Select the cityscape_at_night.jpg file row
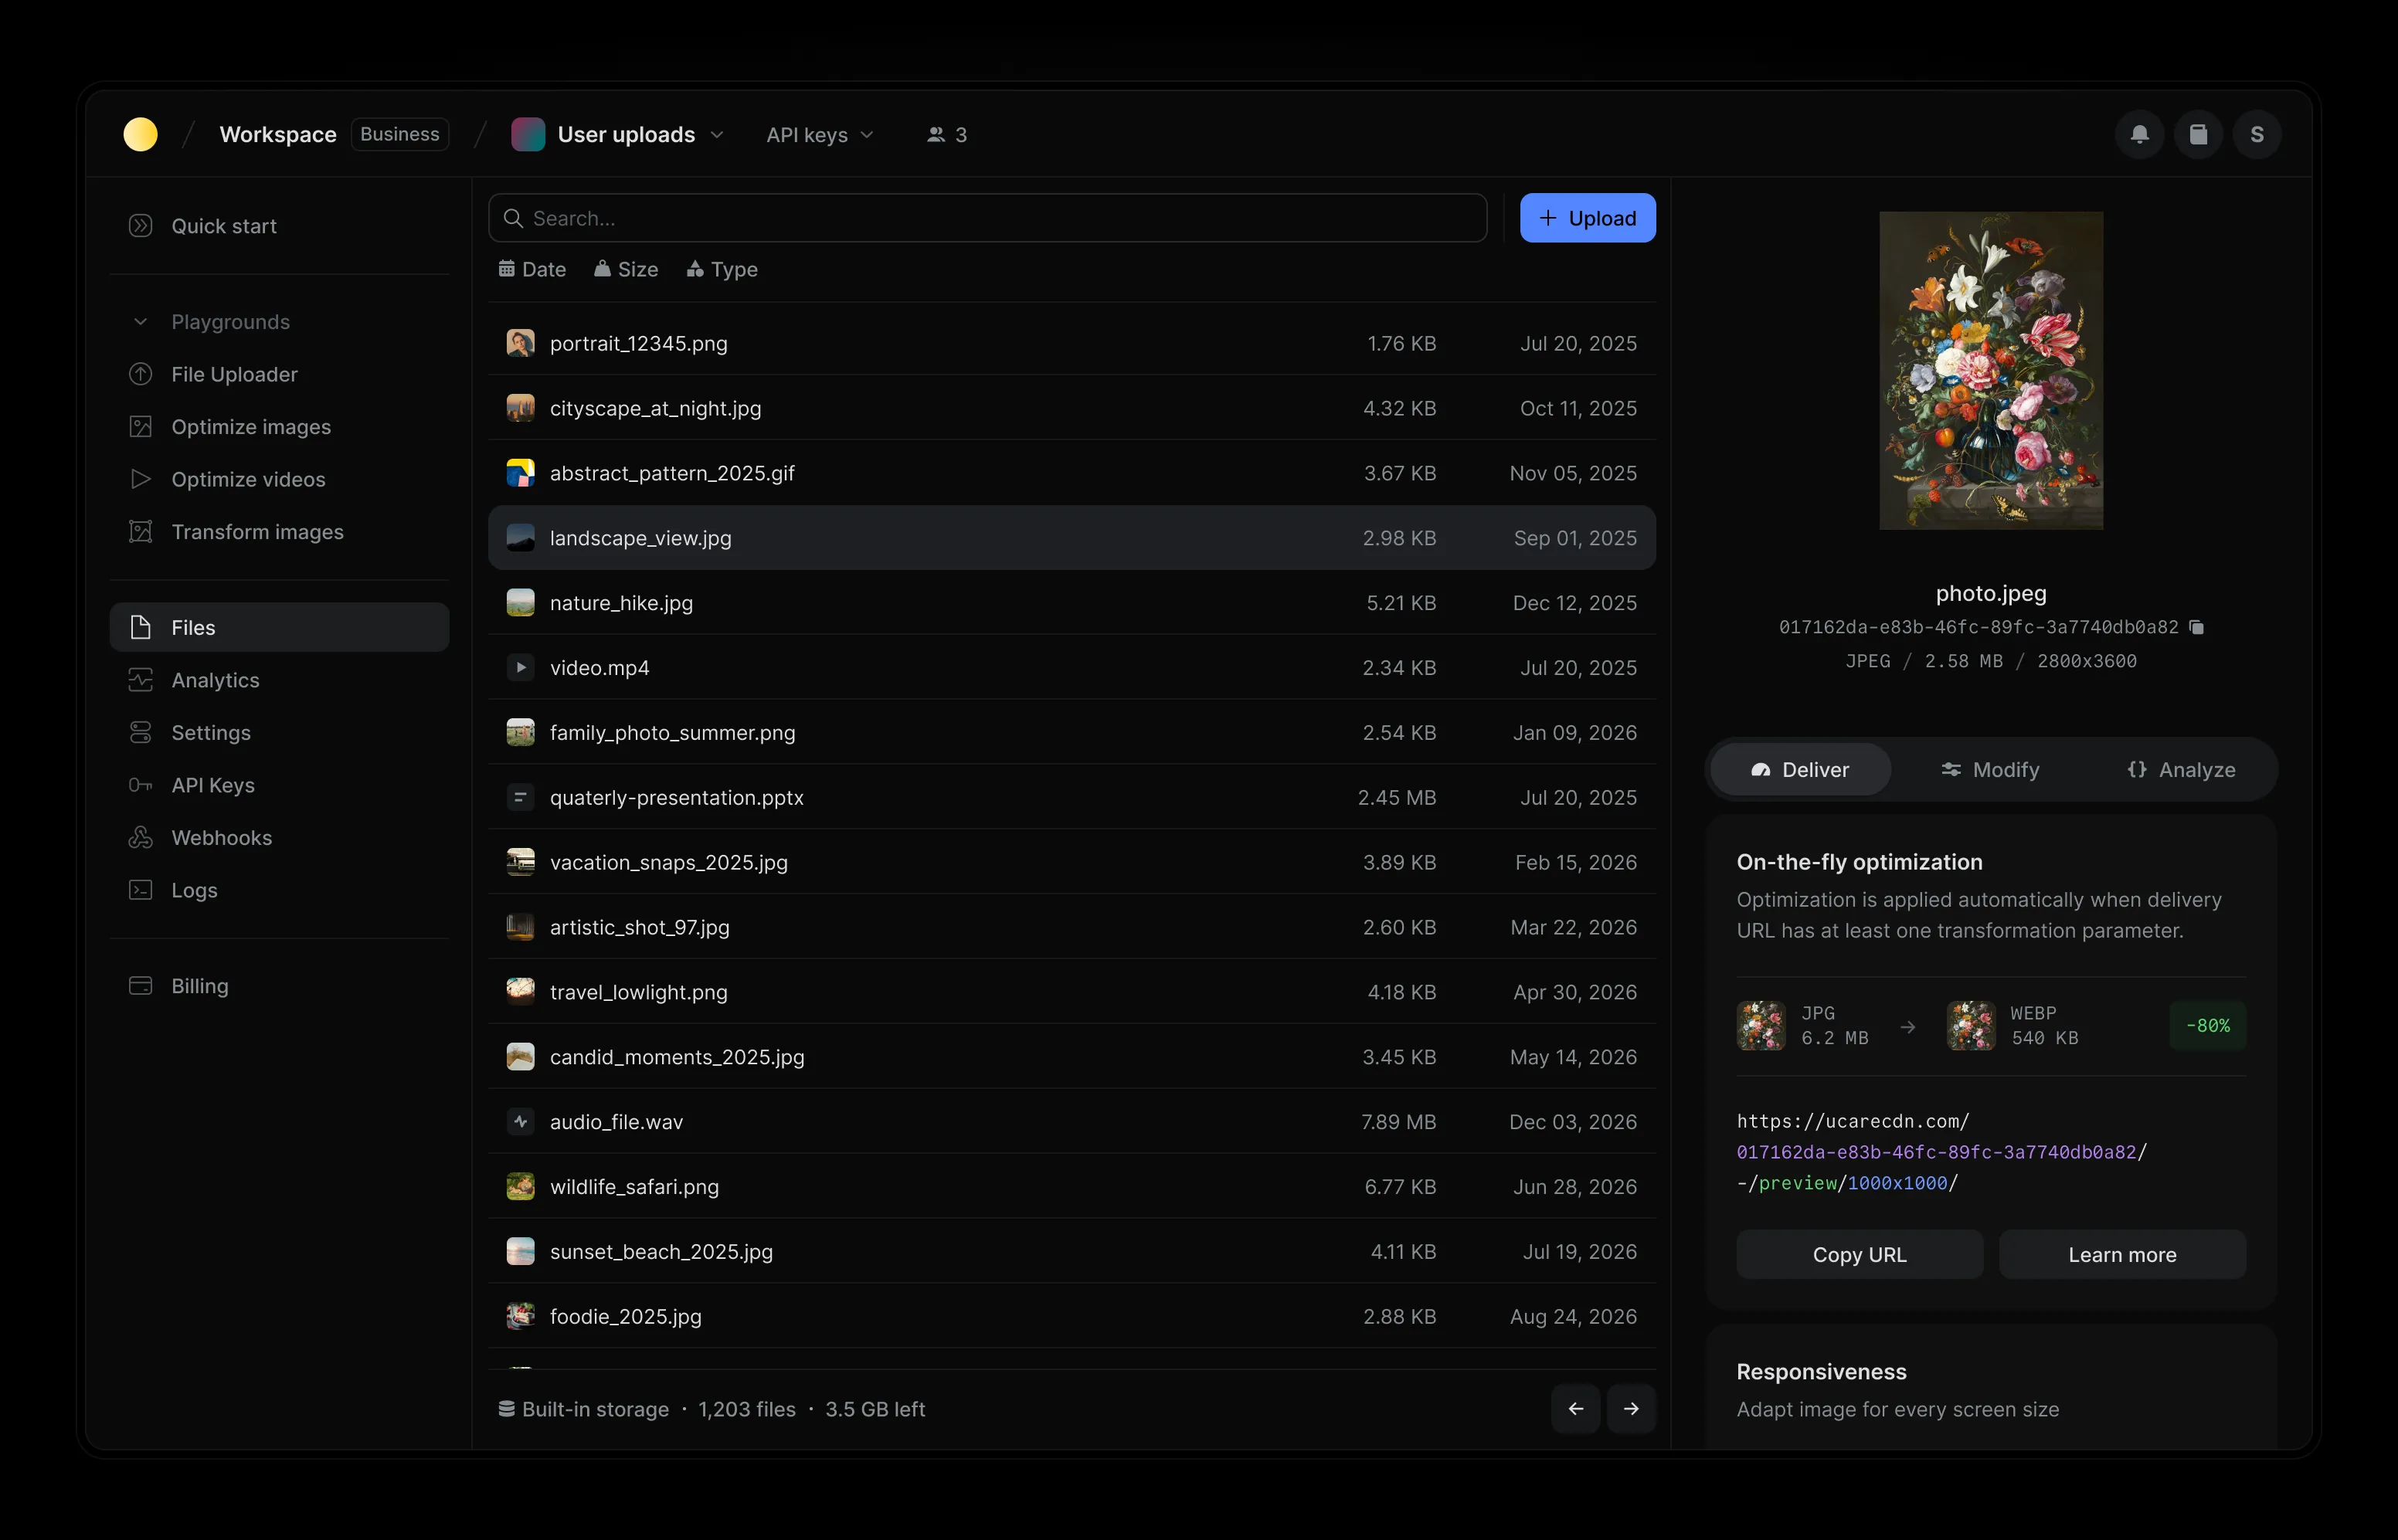The height and width of the screenshot is (1540, 2398). (x=1071, y=408)
